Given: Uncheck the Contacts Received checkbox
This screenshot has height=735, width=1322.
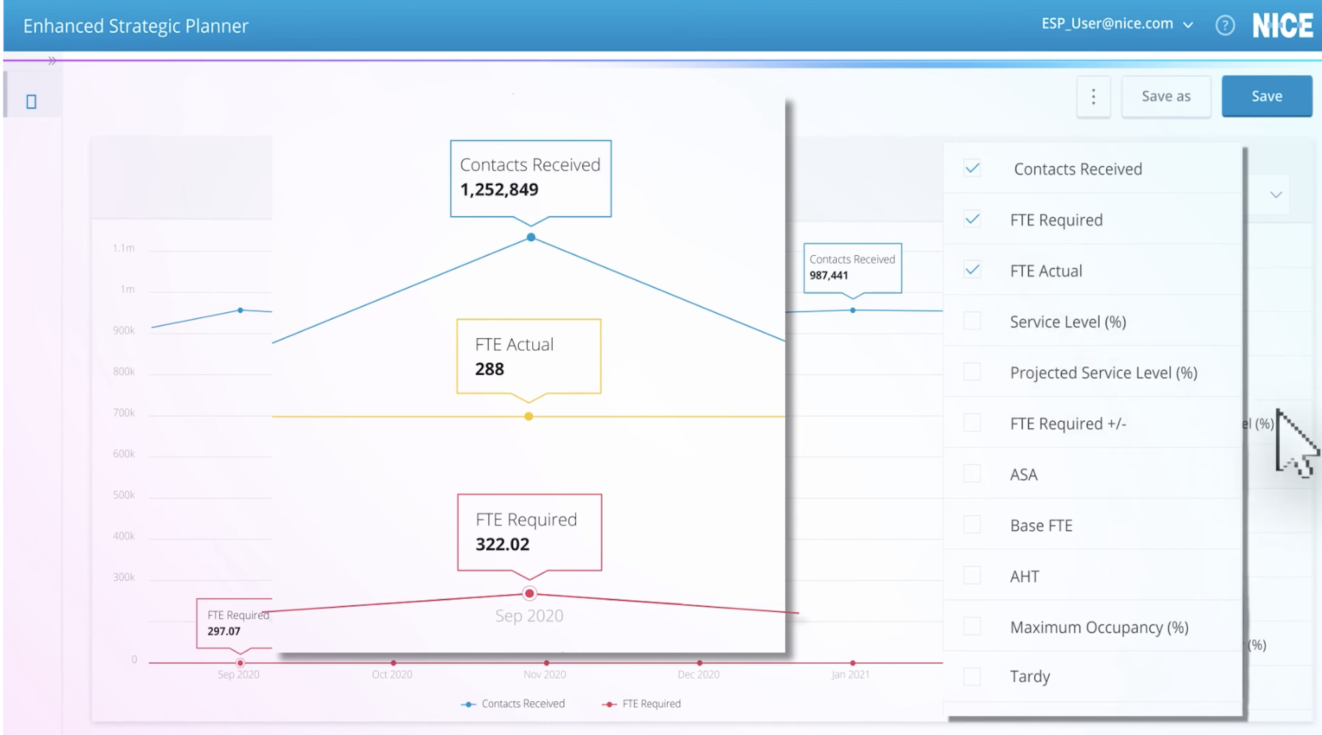Looking at the screenshot, I should coord(972,169).
